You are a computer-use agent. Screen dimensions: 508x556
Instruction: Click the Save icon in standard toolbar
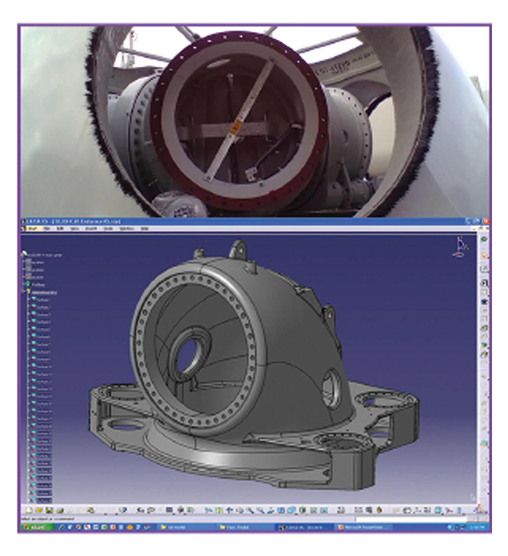click(49, 510)
